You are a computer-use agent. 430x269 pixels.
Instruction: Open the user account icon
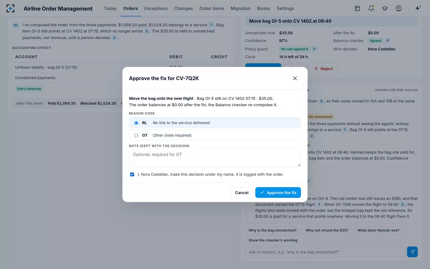click(x=399, y=8)
